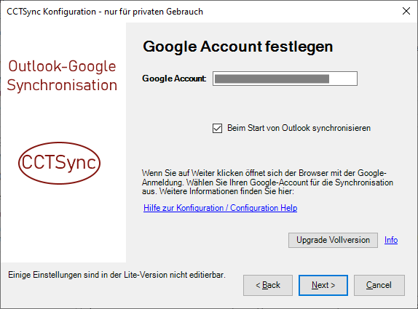Cancel the configuration wizard
Viewport: 418px width, 309px height.
click(379, 285)
